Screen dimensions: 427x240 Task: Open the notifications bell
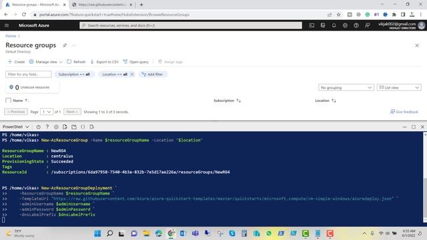point(334,25)
